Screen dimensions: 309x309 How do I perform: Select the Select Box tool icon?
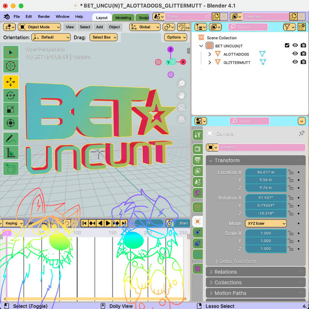tap(11, 53)
